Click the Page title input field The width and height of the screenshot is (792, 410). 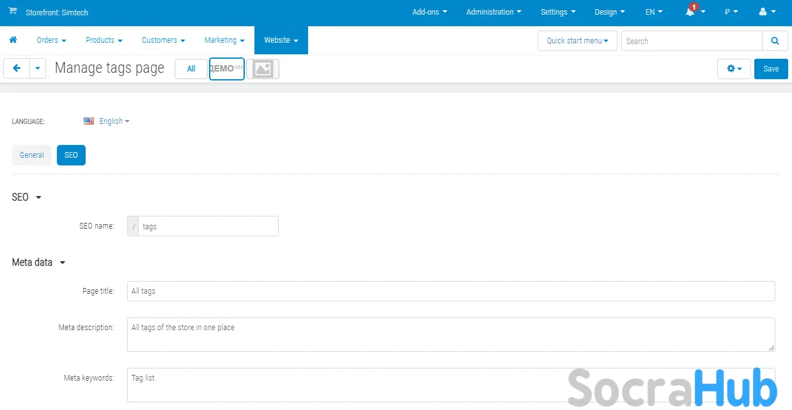point(451,291)
